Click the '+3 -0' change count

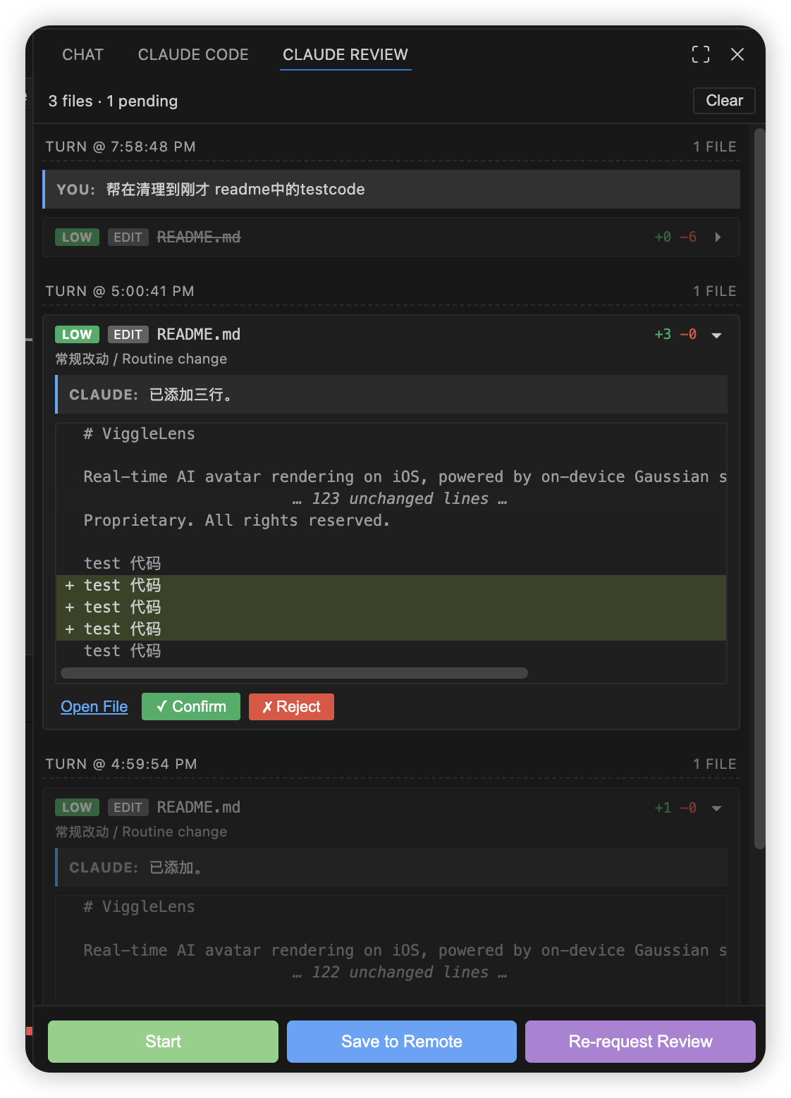pos(675,334)
